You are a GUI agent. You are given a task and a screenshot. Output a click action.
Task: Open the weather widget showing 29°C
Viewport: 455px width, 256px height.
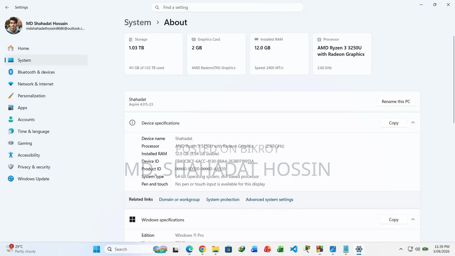pyautogui.click(x=21, y=249)
